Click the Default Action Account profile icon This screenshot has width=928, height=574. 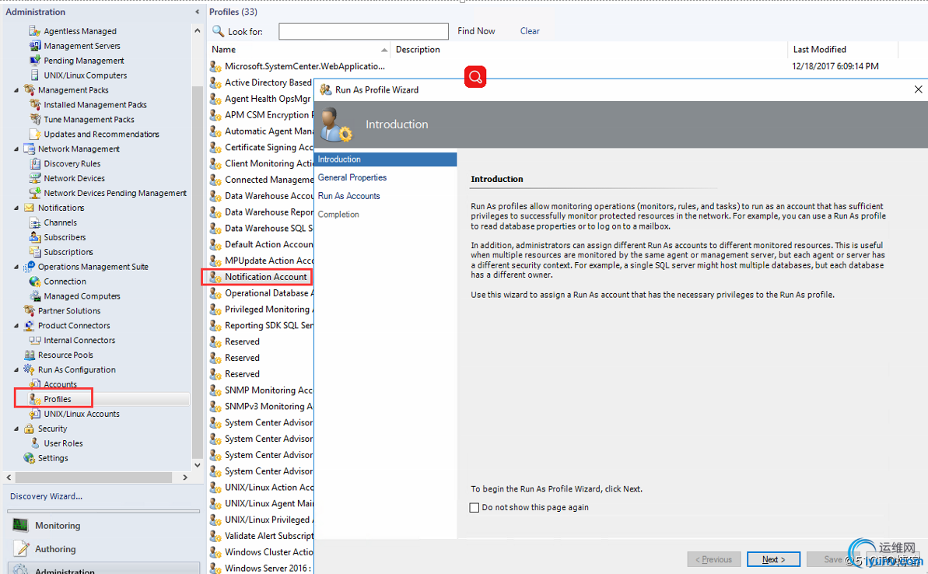click(215, 243)
